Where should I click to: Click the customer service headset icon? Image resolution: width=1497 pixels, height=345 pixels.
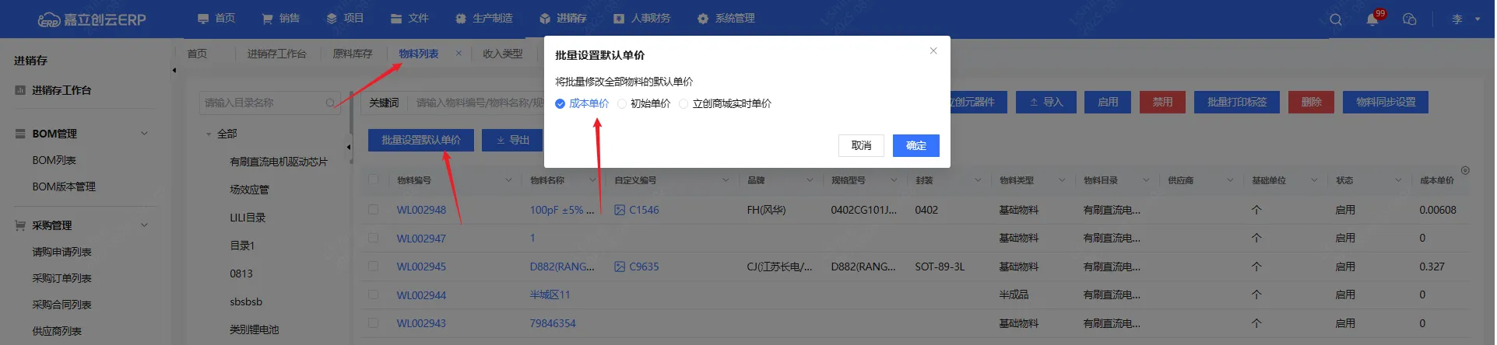(x=1409, y=19)
